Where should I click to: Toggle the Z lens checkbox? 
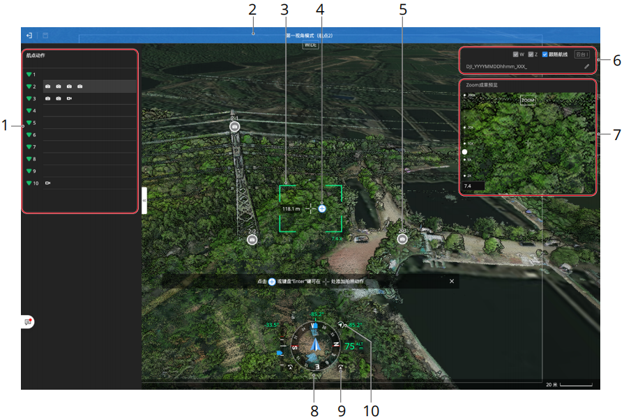click(531, 54)
